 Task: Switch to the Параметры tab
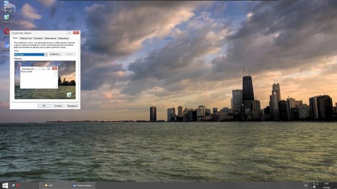point(63,38)
